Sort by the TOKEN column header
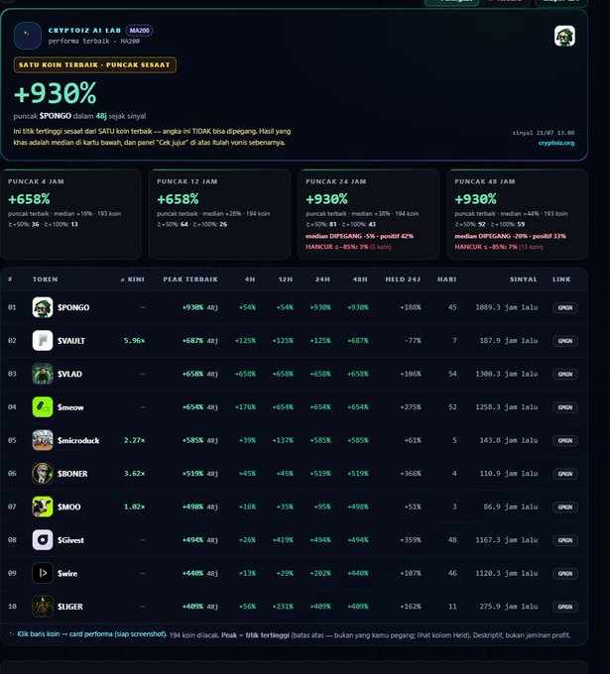Image resolution: width=610 pixels, height=674 pixels. click(46, 280)
